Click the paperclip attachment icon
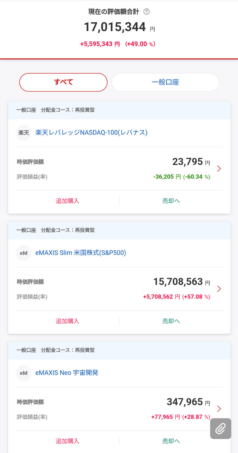 pyautogui.click(x=221, y=428)
